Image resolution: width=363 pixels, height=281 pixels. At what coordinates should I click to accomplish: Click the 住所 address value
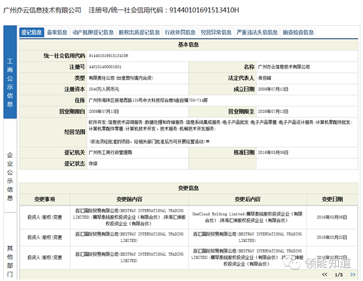(148, 101)
